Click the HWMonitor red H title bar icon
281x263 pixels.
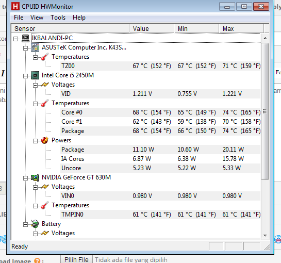pyautogui.click(x=15, y=6)
